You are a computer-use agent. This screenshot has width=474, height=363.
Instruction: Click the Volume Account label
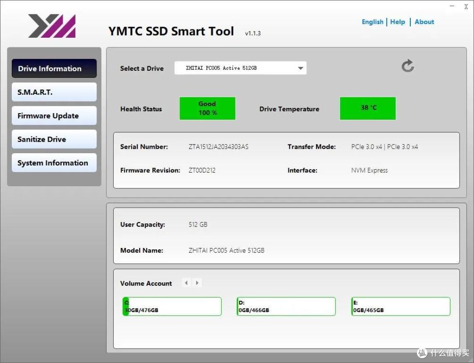point(146,283)
